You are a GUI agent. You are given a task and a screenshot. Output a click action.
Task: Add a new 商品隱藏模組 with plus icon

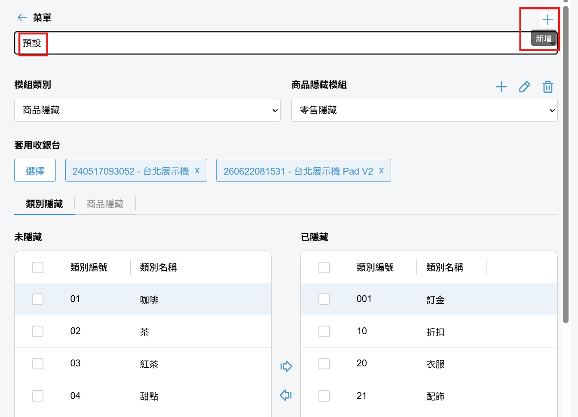[x=501, y=87]
